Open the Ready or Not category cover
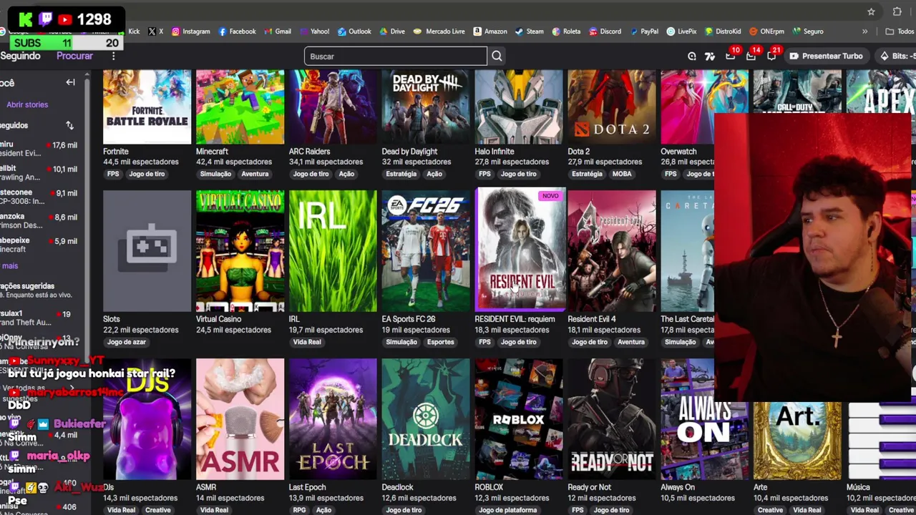The image size is (916, 515). coord(612,419)
